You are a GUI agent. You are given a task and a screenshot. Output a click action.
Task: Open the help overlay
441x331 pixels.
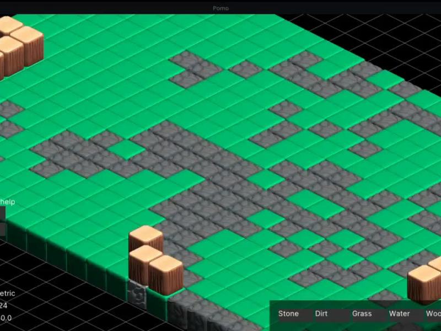(8, 202)
